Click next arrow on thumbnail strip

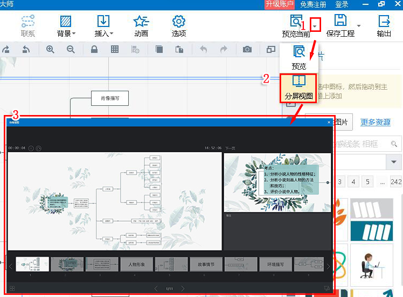(328, 266)
